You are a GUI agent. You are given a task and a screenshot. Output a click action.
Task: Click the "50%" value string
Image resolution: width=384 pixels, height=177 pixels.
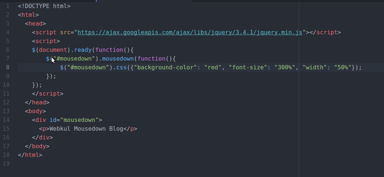(x=343, y=68)
